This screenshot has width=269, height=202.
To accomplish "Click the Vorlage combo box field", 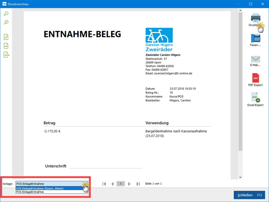I will click(x=48, y=184).
